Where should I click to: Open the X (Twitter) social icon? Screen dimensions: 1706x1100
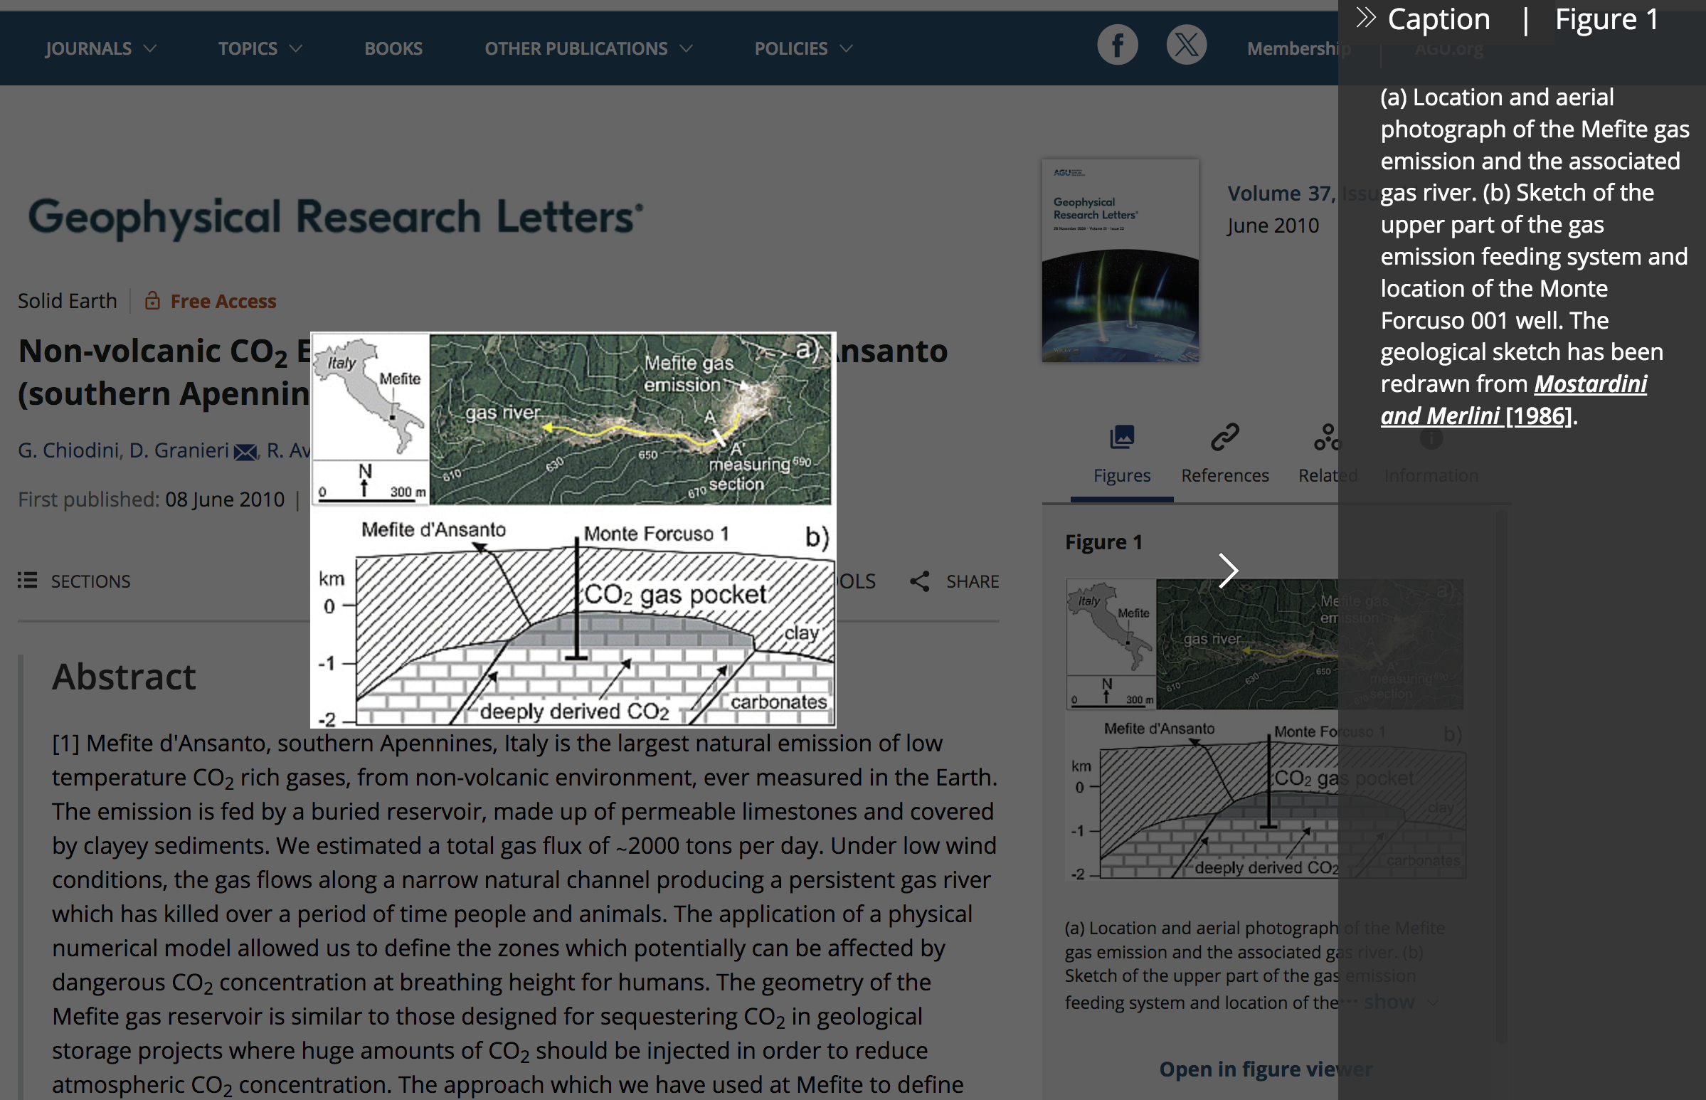tap(1186, 46)
